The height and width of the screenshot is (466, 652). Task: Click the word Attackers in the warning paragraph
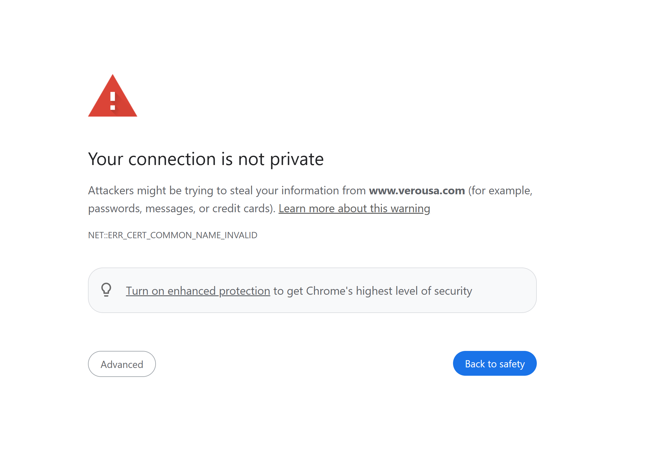pyautogui.click(x=111, y=191)
